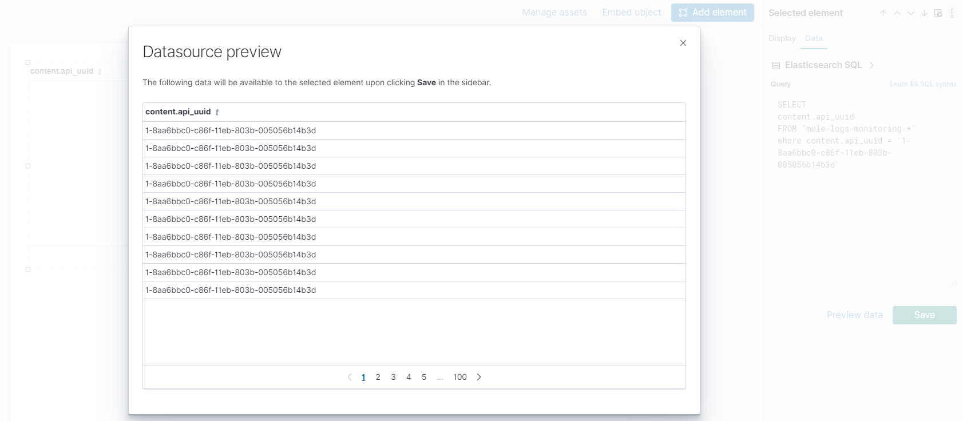Close the Datasource preview dialog
The width and height of the screenshot is (963, 421).
click(x=683, y=43)
